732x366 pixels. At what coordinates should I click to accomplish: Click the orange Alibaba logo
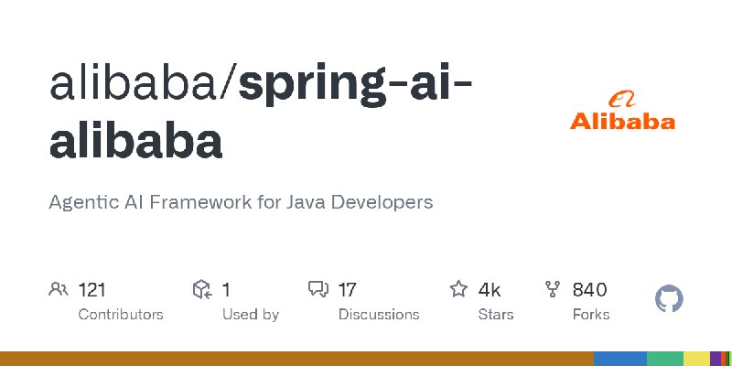pyautogui.click(x=622, y=111)
